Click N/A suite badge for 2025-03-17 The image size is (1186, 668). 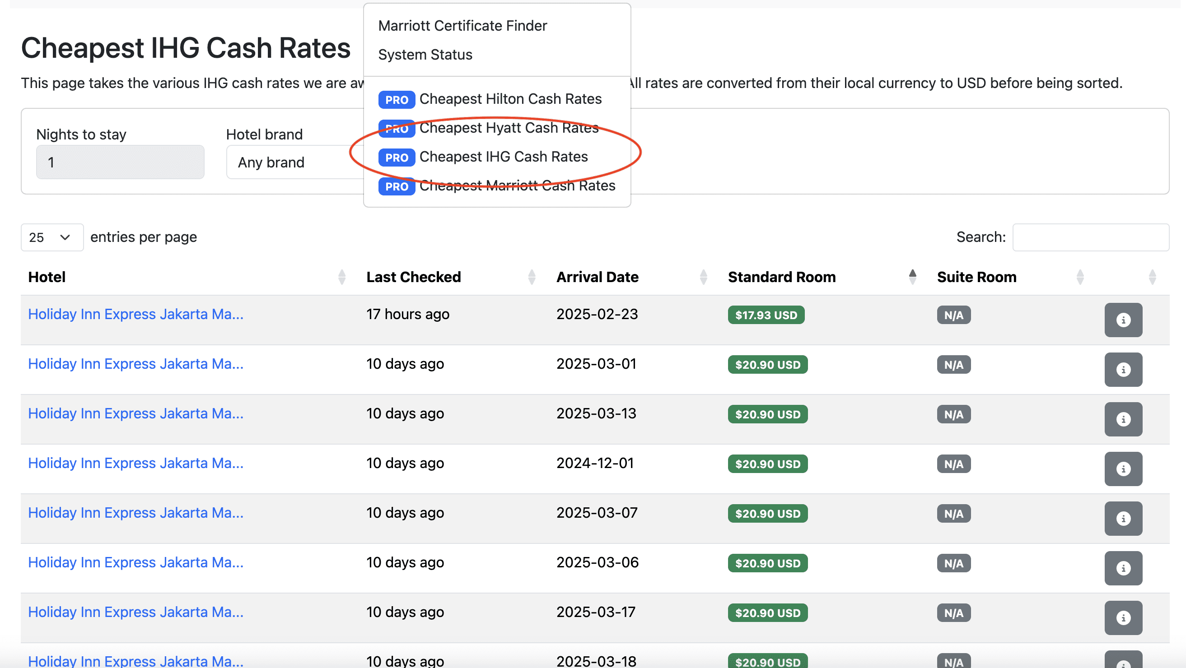pyautogui.click(x=953, y=613)
